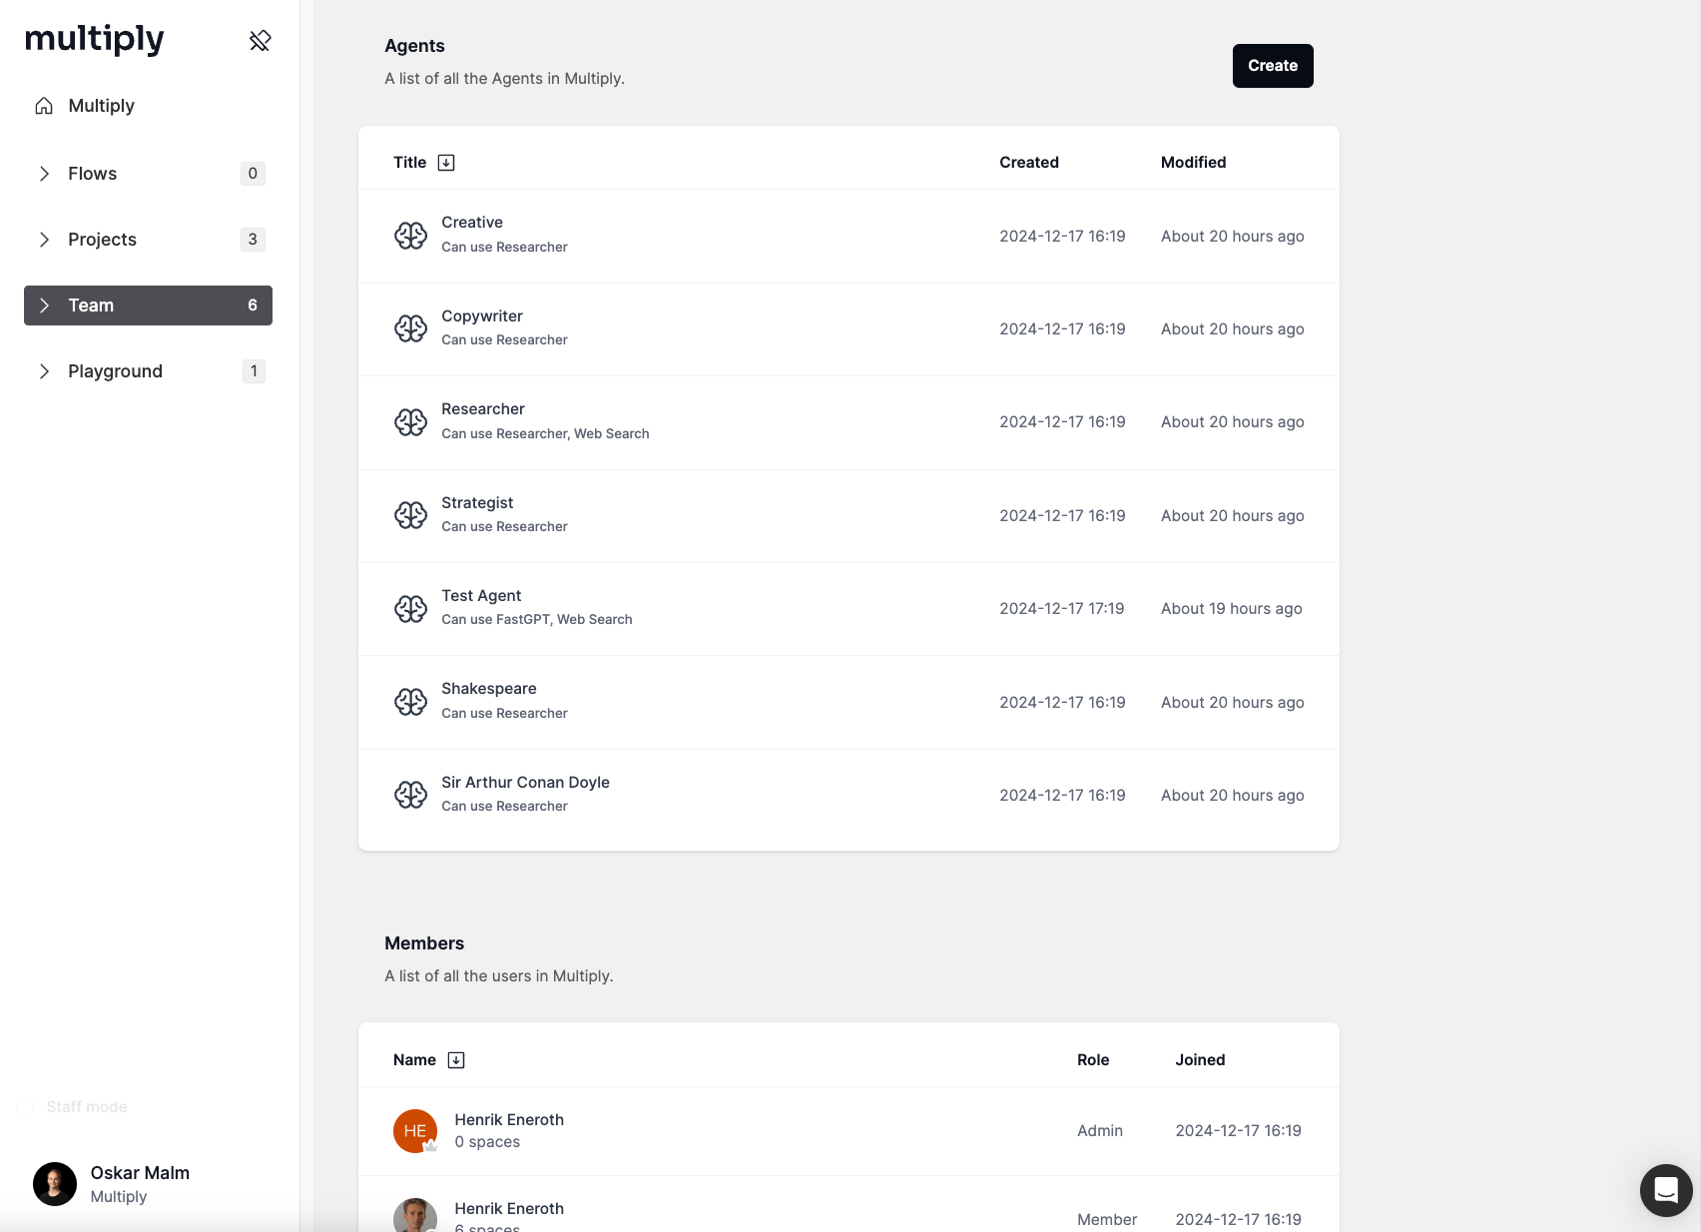The image size is (1701, 1232).
Task: Click the brain icon beside Creative agent
Action: click(x=410, y=236)
